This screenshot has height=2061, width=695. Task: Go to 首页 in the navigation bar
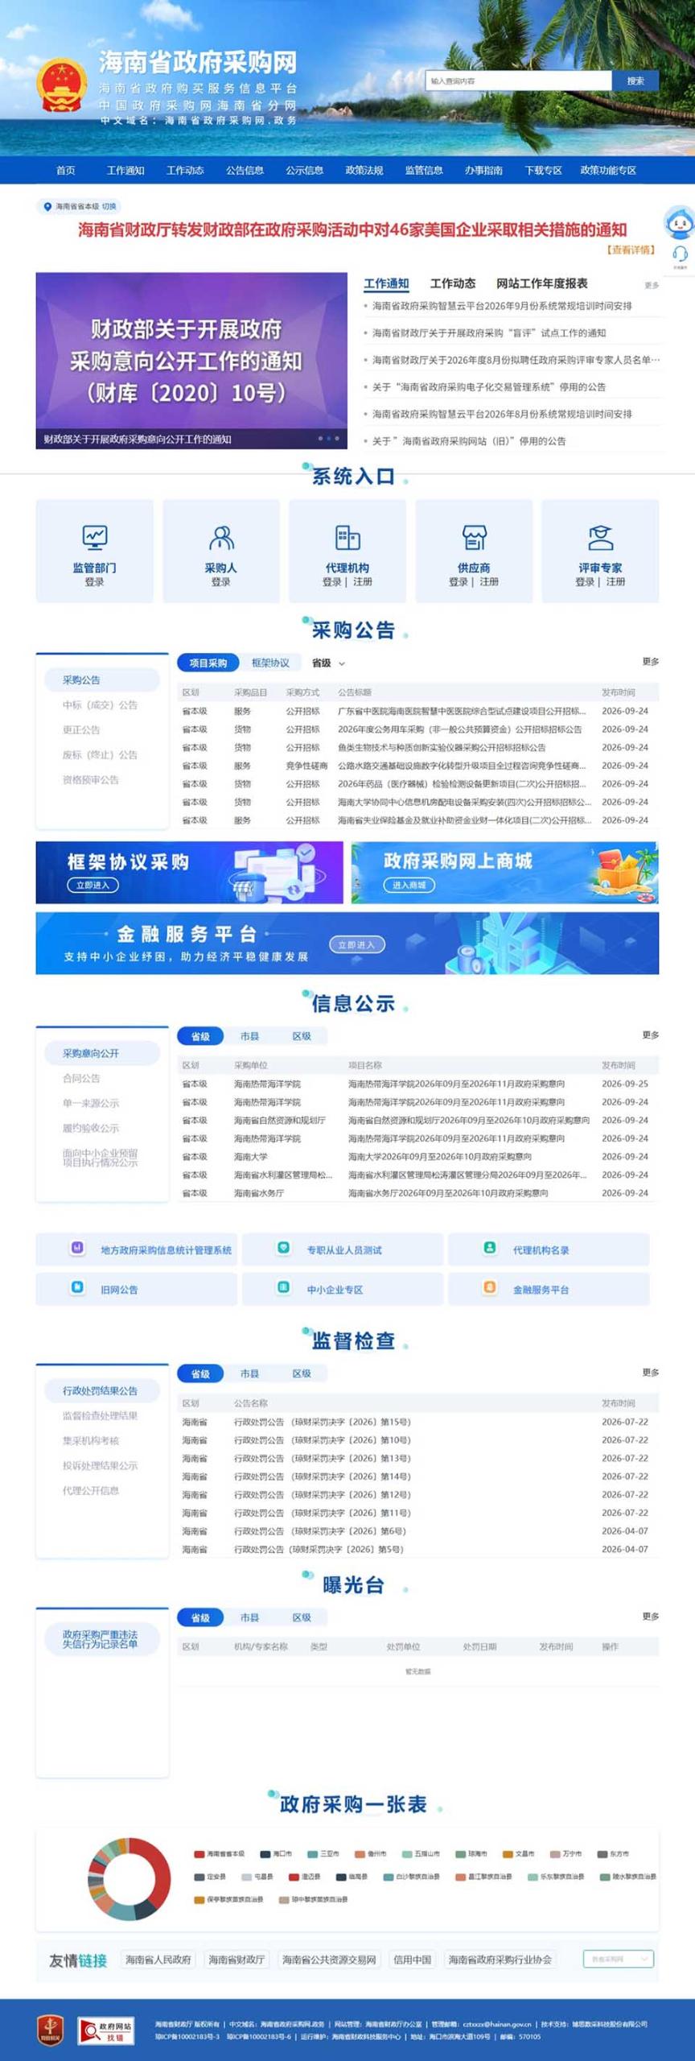coord(66,171)
